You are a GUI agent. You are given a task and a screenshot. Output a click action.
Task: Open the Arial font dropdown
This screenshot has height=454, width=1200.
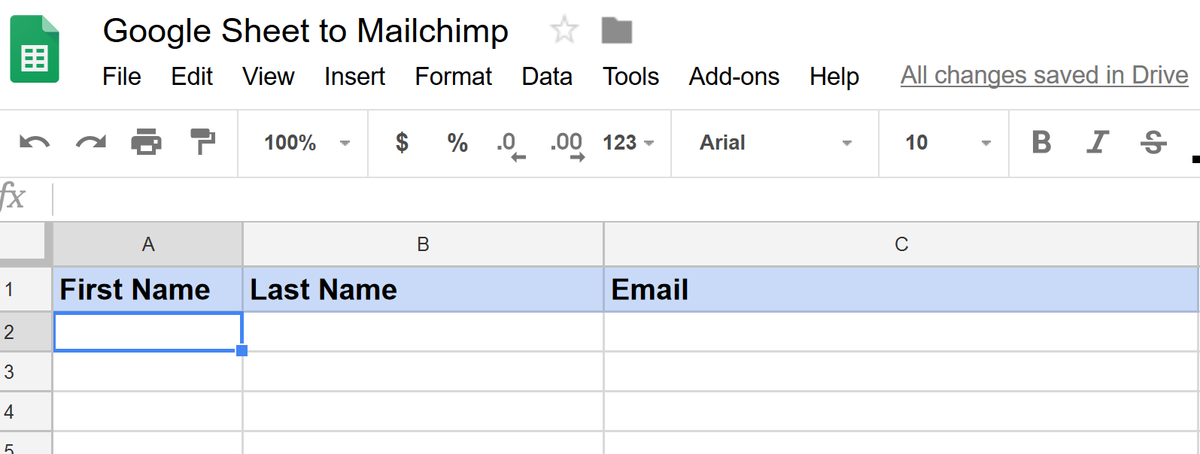pyautogui.click(x=776, y=143)
